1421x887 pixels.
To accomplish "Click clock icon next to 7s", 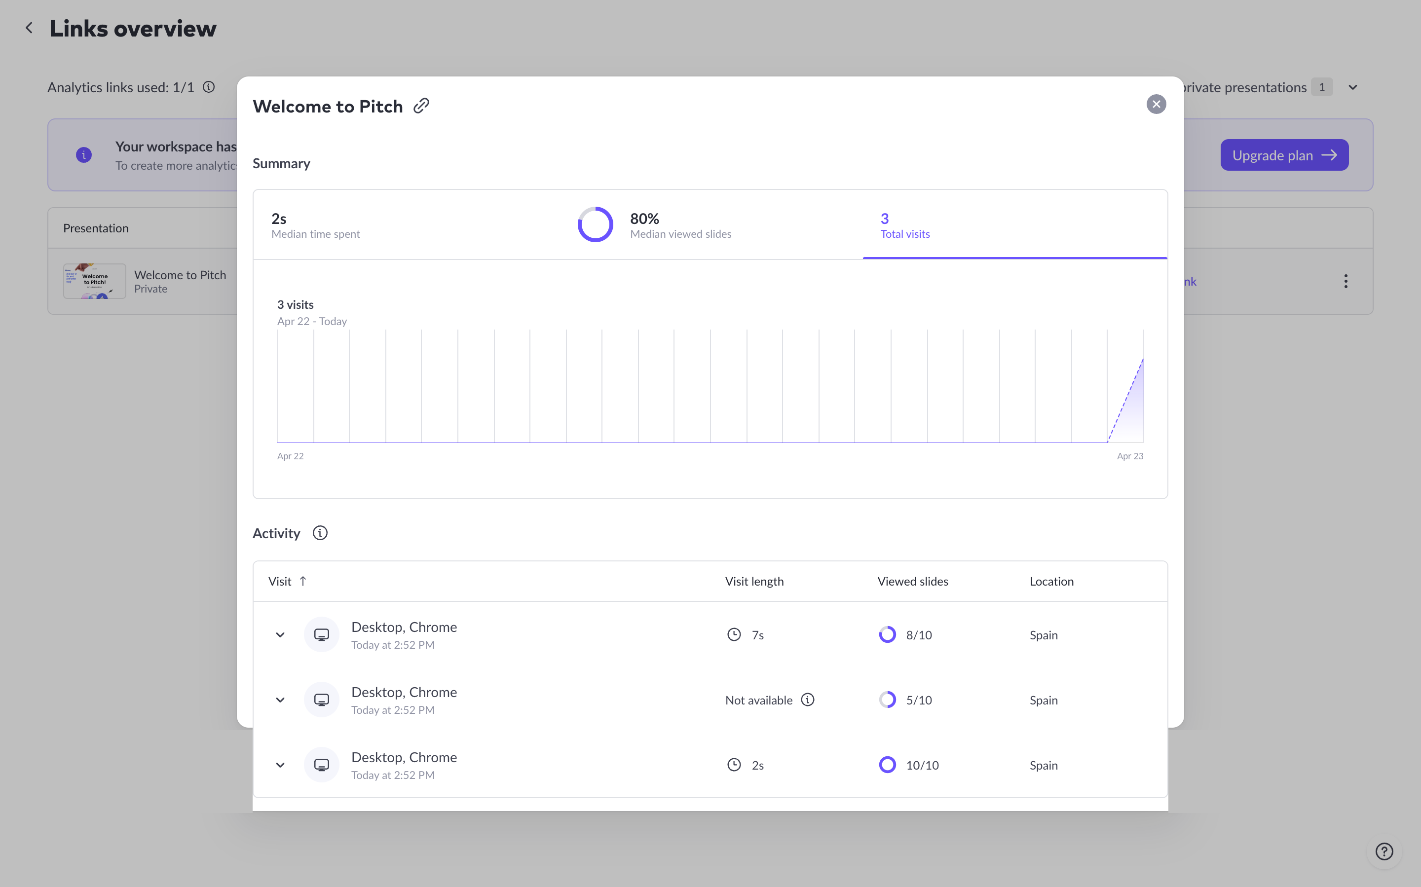I will click(x=733, y=635).
